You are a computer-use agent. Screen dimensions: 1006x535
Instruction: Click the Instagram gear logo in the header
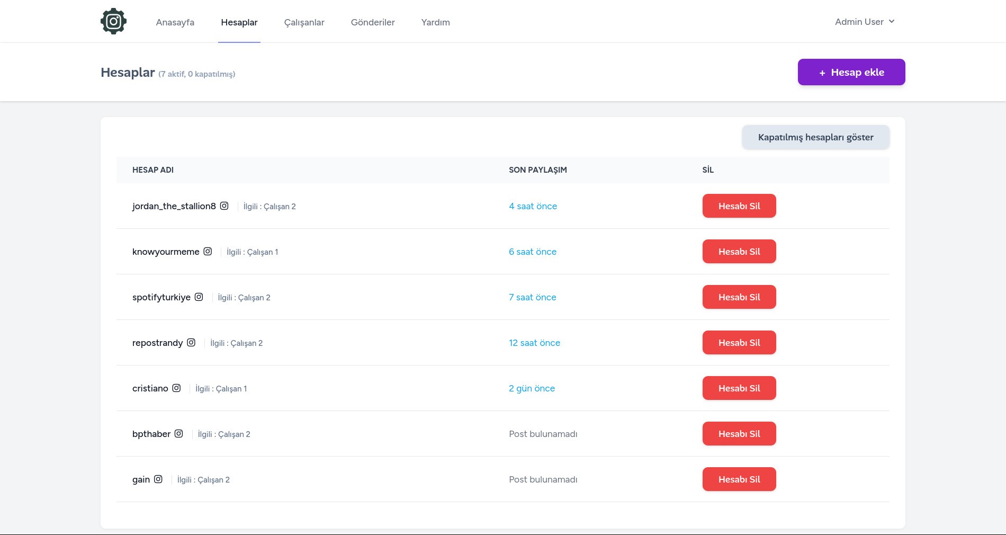(x=113, y=21)
